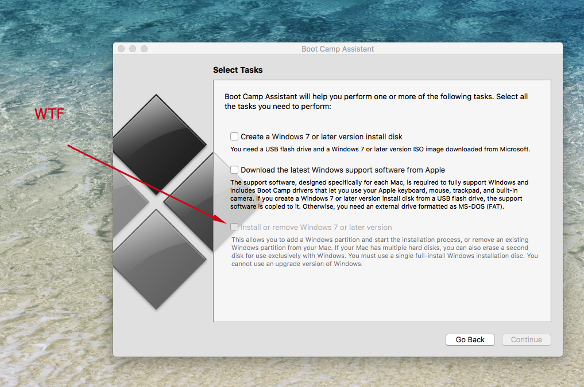Minimize the Boot Camp Assistant window

[133, 49]
